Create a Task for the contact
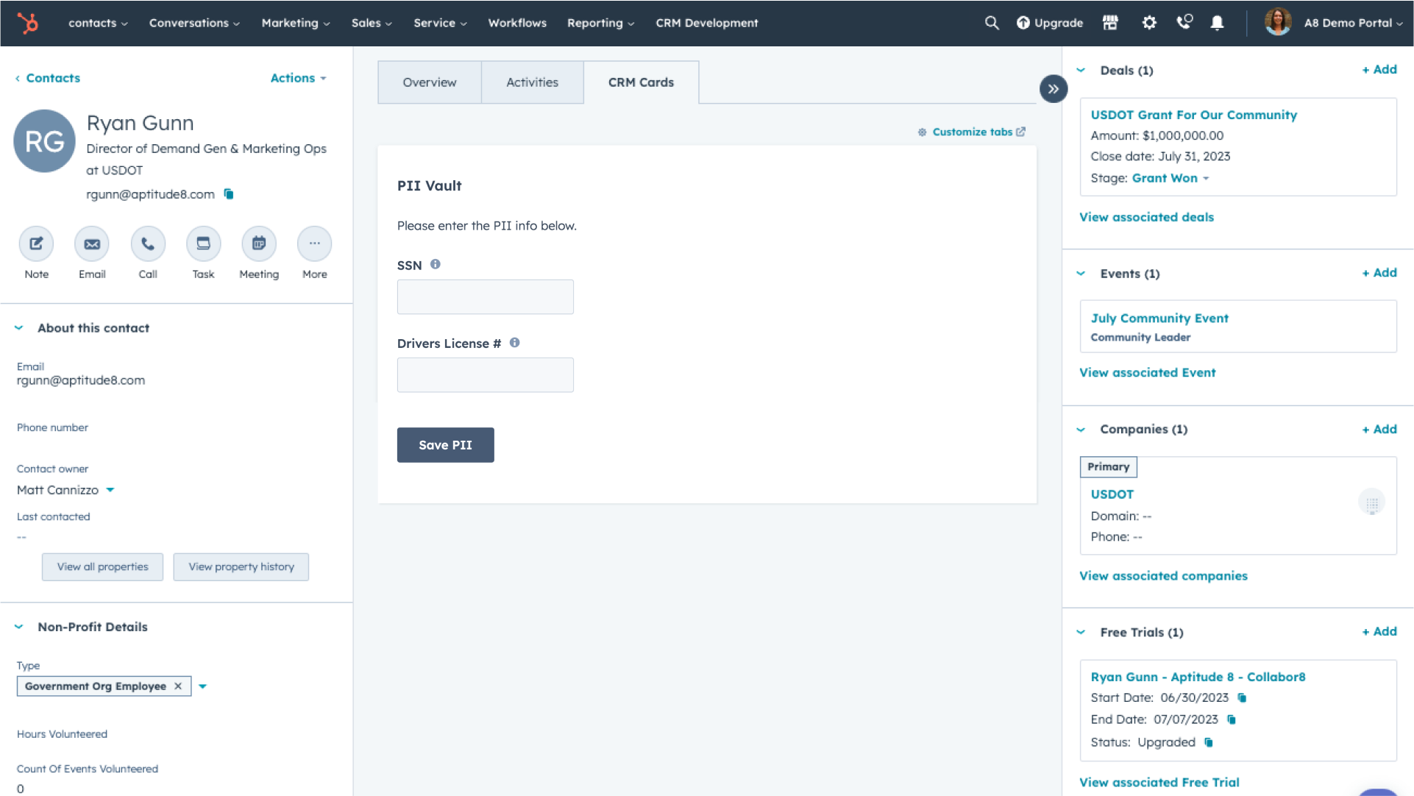Screen dimensions: 1414x796 pos(204,244)
